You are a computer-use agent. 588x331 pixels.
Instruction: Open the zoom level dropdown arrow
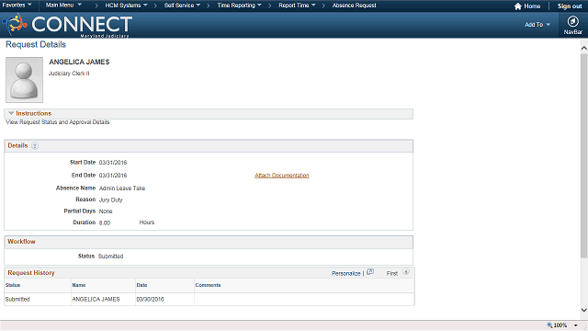pyautogui.click(x=576, y=325)
